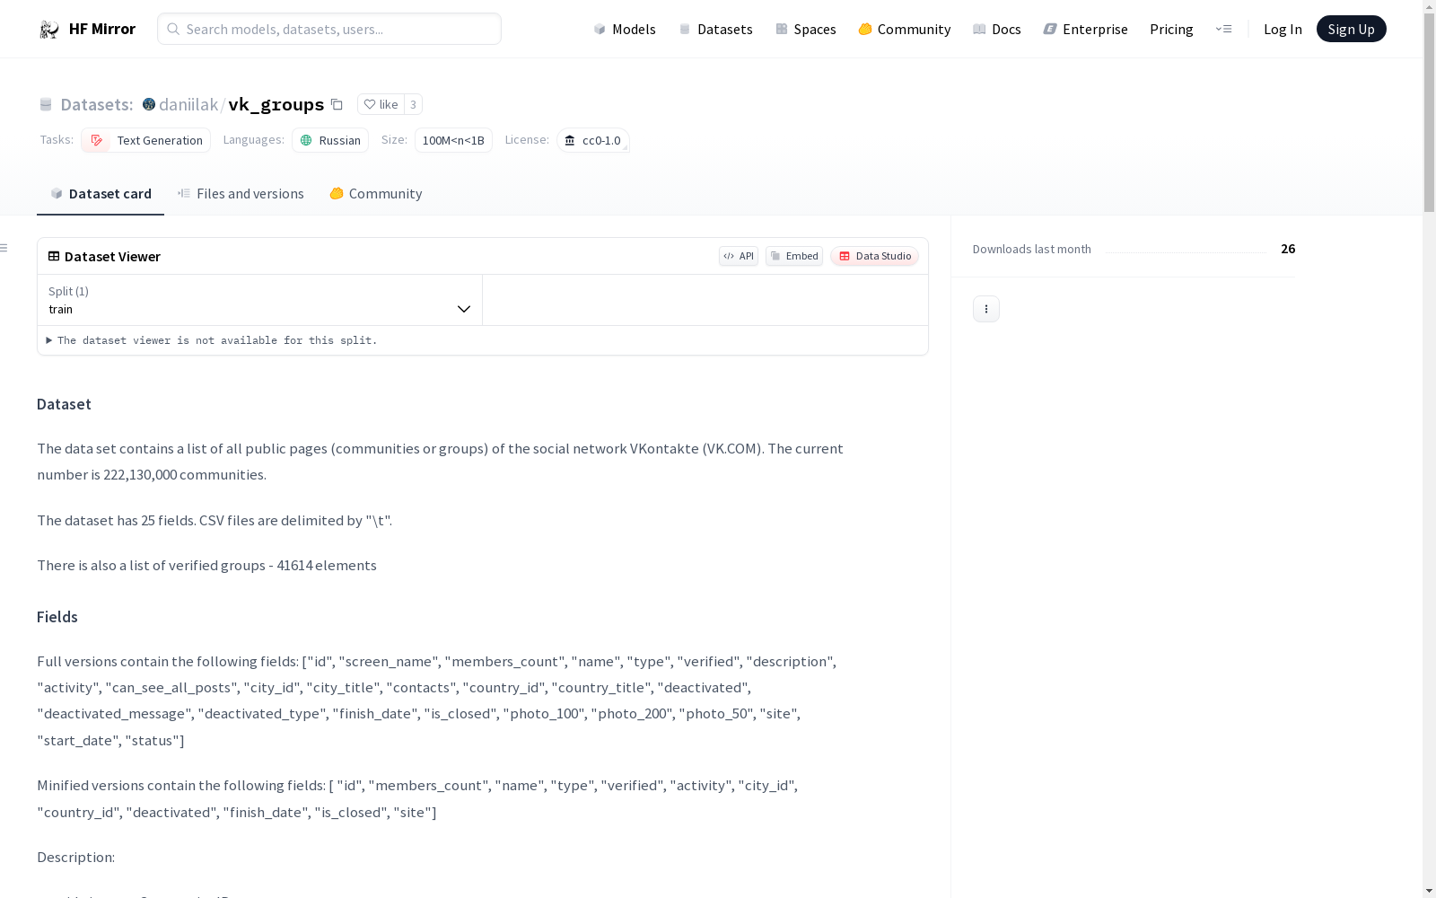Image resolution: width=1436 pixels, height=898 pixels.
Task: Click the search magnifier icon
Action: pyautogui.click(x=173, y=29)
